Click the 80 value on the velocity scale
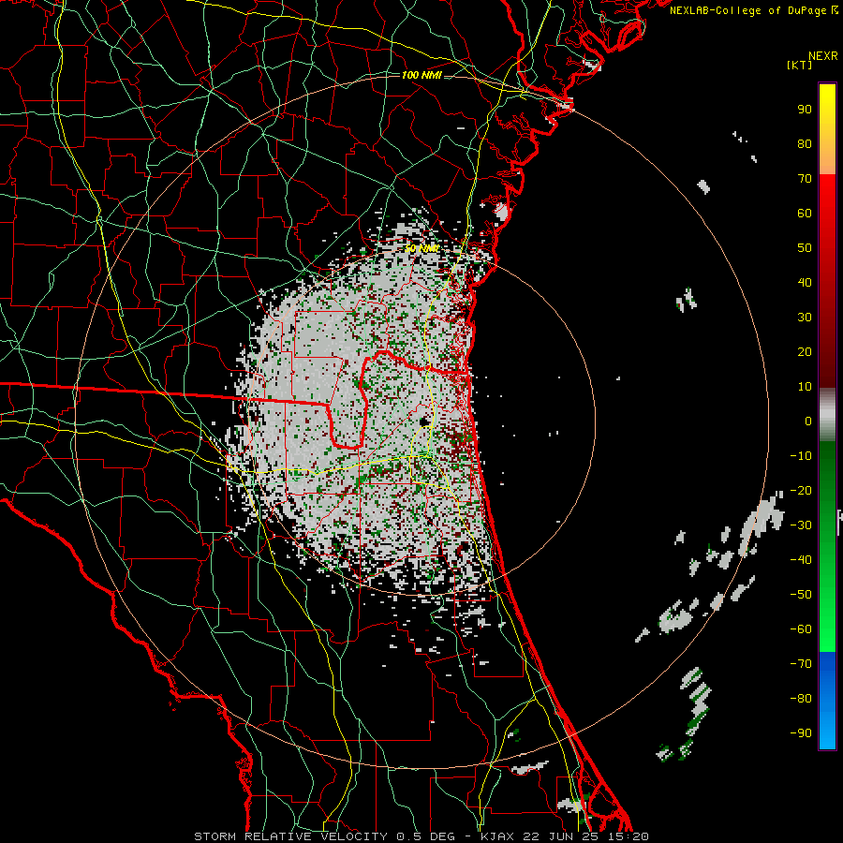The image size is (843, 843). (x=805, y=144)
